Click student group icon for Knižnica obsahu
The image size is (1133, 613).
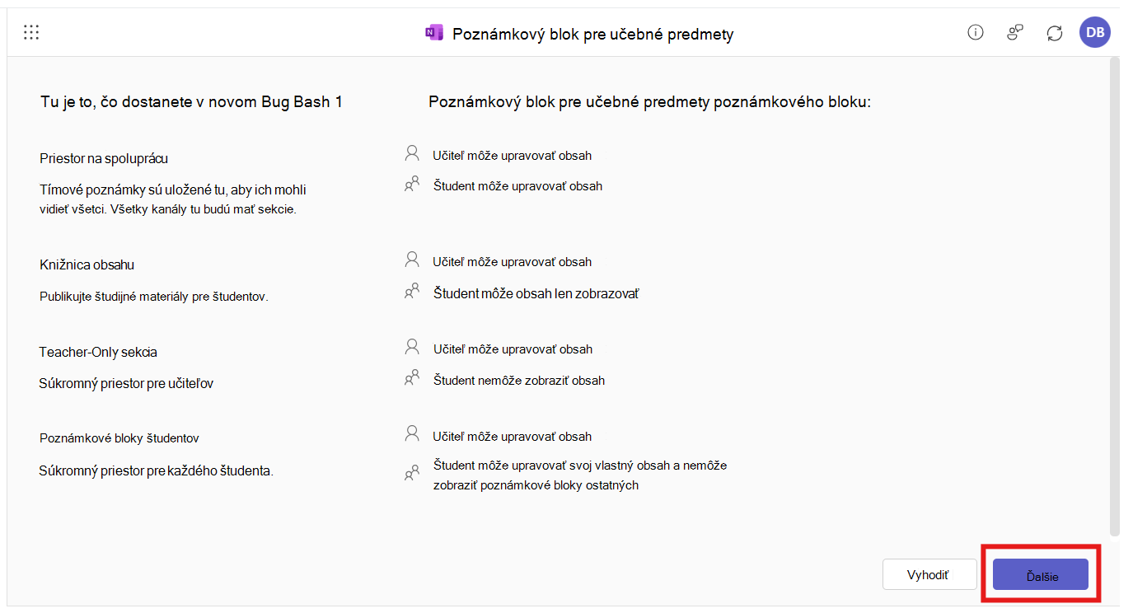pyautogui.click(x=412, y=292)
